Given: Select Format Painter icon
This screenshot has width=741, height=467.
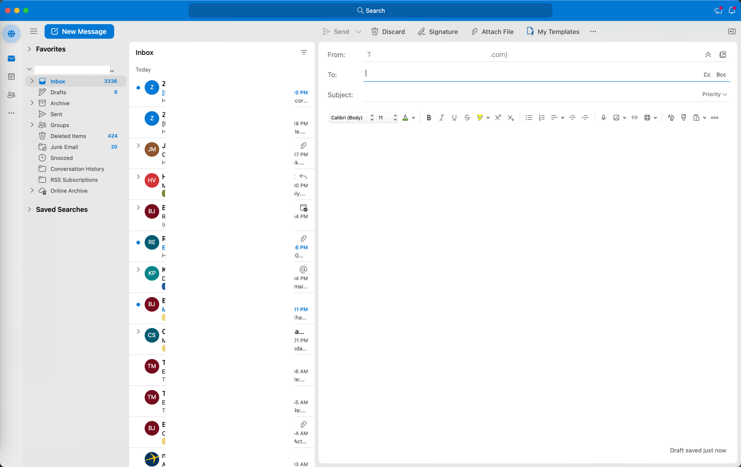Looking at the screenshot, I should [684, 118].
